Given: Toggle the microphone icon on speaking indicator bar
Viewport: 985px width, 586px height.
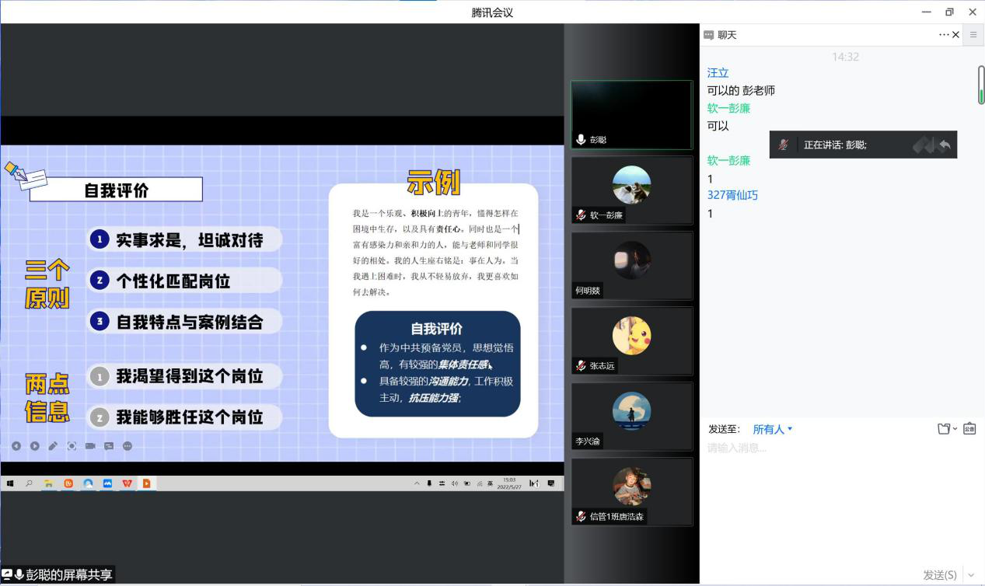Looking at the screenshot, I should click(x=784, y=145).
